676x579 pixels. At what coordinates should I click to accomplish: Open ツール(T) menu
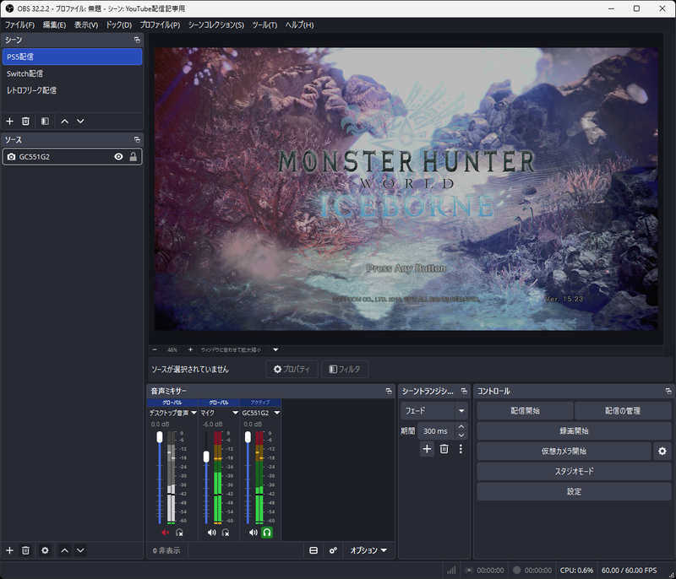[264, 25]
